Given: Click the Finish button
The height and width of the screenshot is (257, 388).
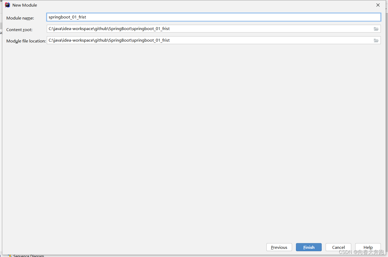Looking at the screenshot, I should click(x=309, y=247).
